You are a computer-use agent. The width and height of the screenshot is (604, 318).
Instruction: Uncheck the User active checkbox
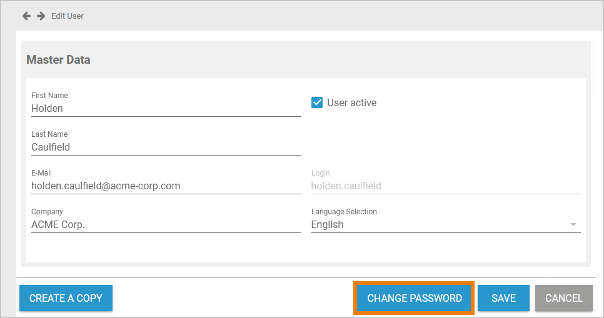point(317,102)
